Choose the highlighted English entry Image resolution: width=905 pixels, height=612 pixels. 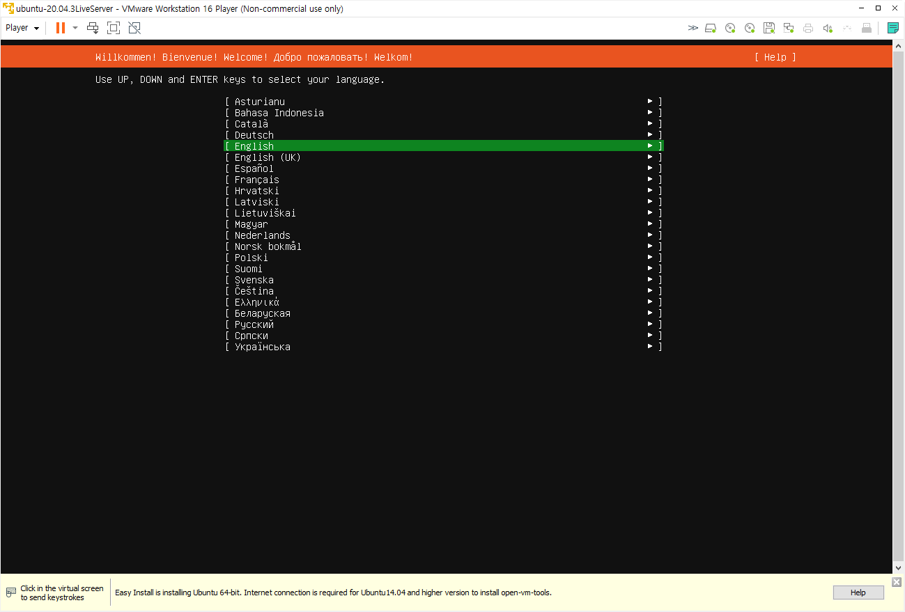point(444,146)
